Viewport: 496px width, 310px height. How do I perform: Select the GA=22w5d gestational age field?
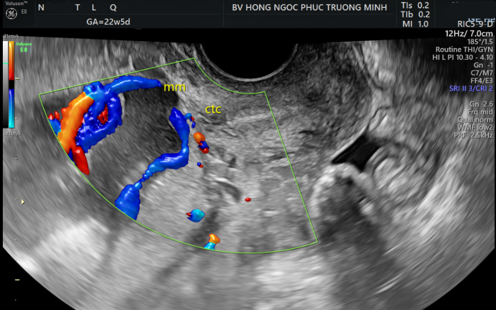coord(109,23)
